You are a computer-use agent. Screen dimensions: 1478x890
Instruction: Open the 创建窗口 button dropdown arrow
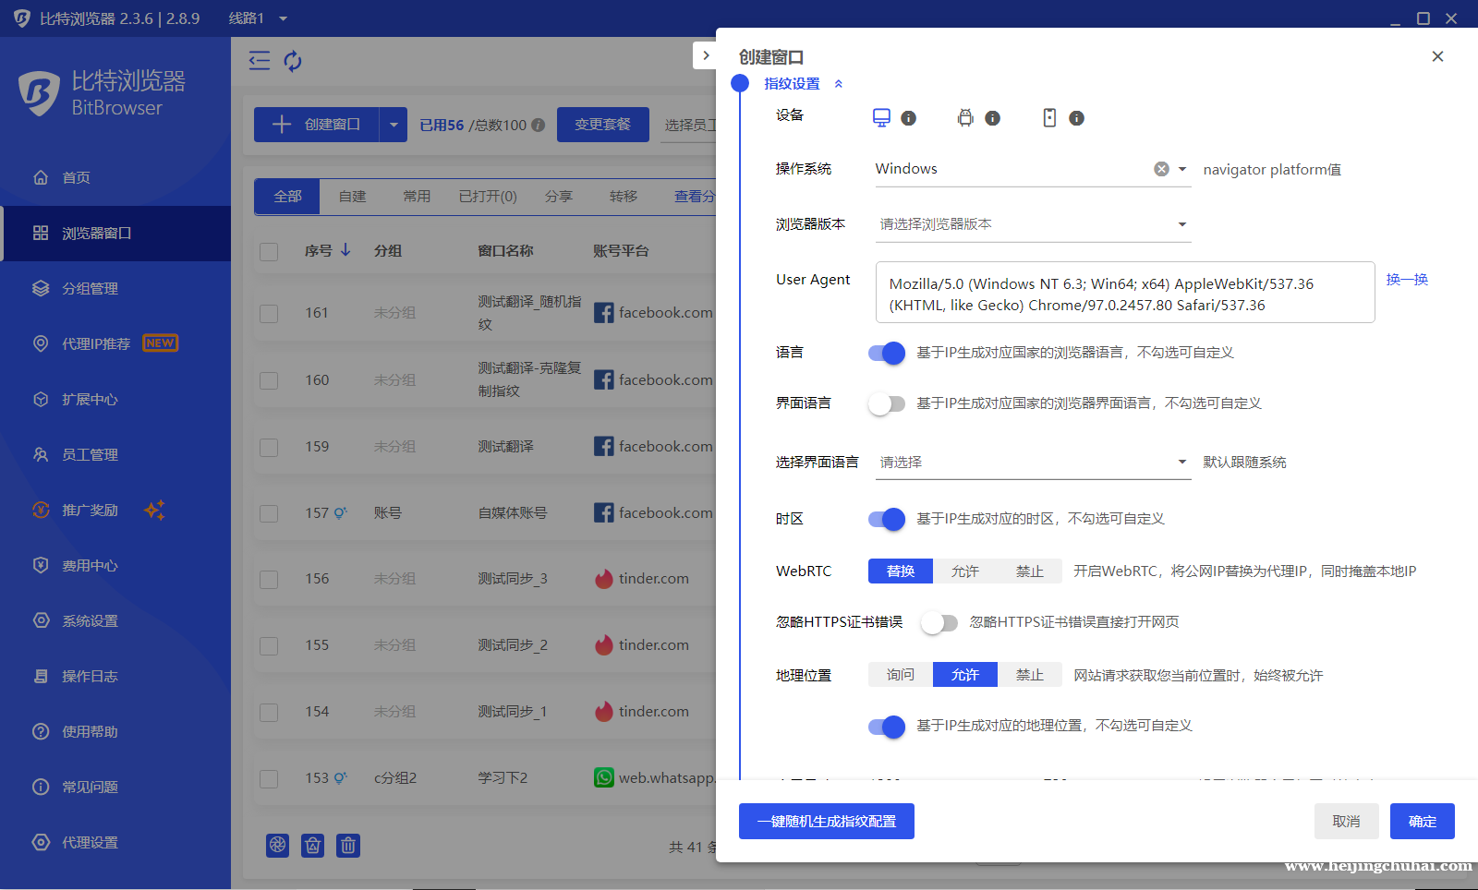pyautogui.click(x=394, y=125)
